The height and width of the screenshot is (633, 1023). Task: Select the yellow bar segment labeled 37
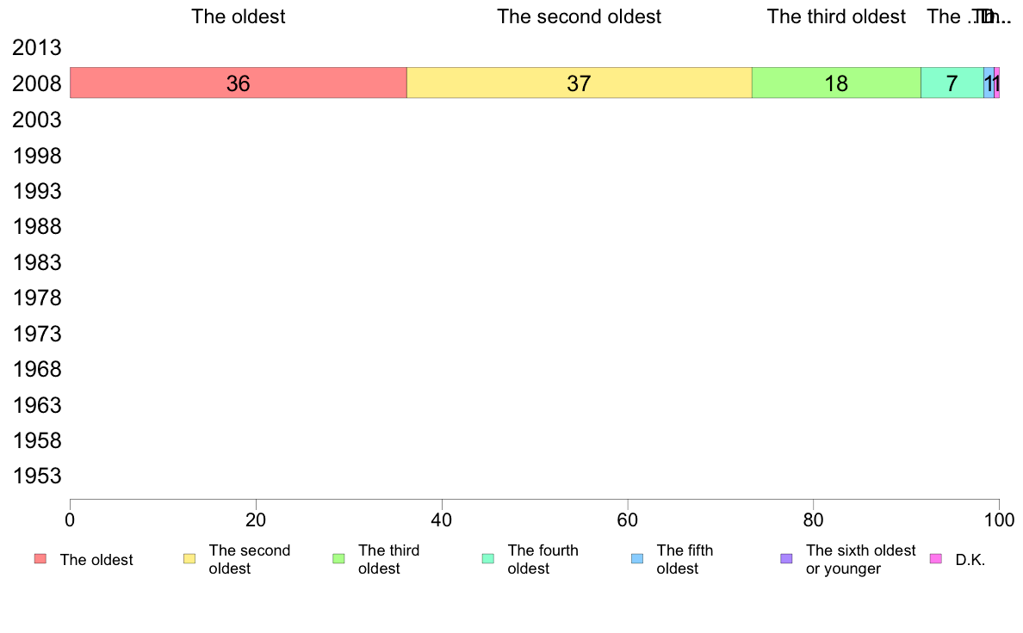580,83
